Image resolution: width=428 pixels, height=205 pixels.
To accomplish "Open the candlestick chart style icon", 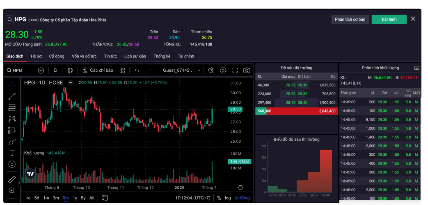I will 70,71.
